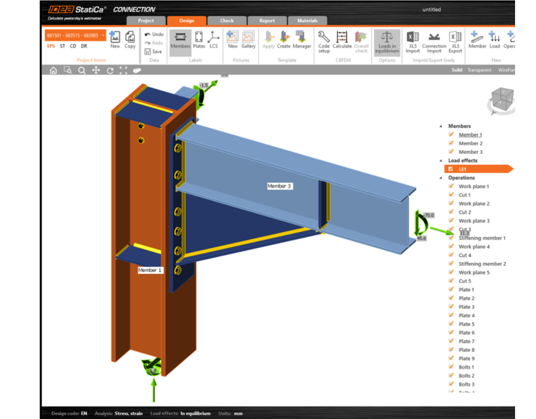
Task: Switch view mode to Transparent
Action: (x=479, y=70)
